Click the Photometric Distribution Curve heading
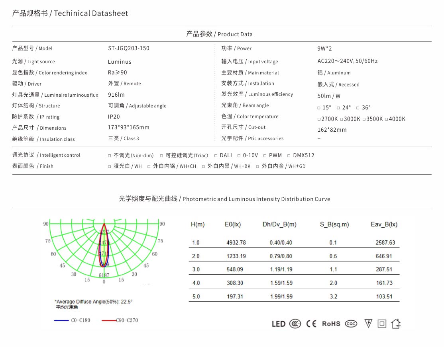This screenshot has width=444, height=347. point(224,199)
